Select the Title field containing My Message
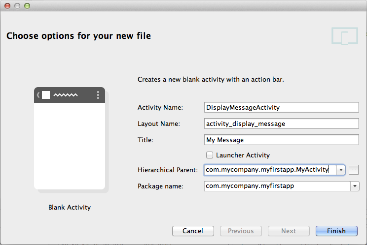367x245 pixels. coord(281,140)
